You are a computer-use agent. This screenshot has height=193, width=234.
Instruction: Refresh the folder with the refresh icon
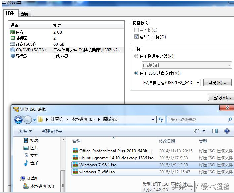click(x=161, y=120)
